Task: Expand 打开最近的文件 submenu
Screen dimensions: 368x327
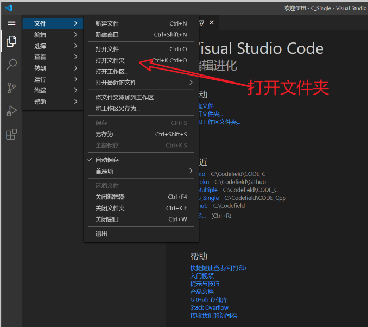Action: click(x=141, y=83)
